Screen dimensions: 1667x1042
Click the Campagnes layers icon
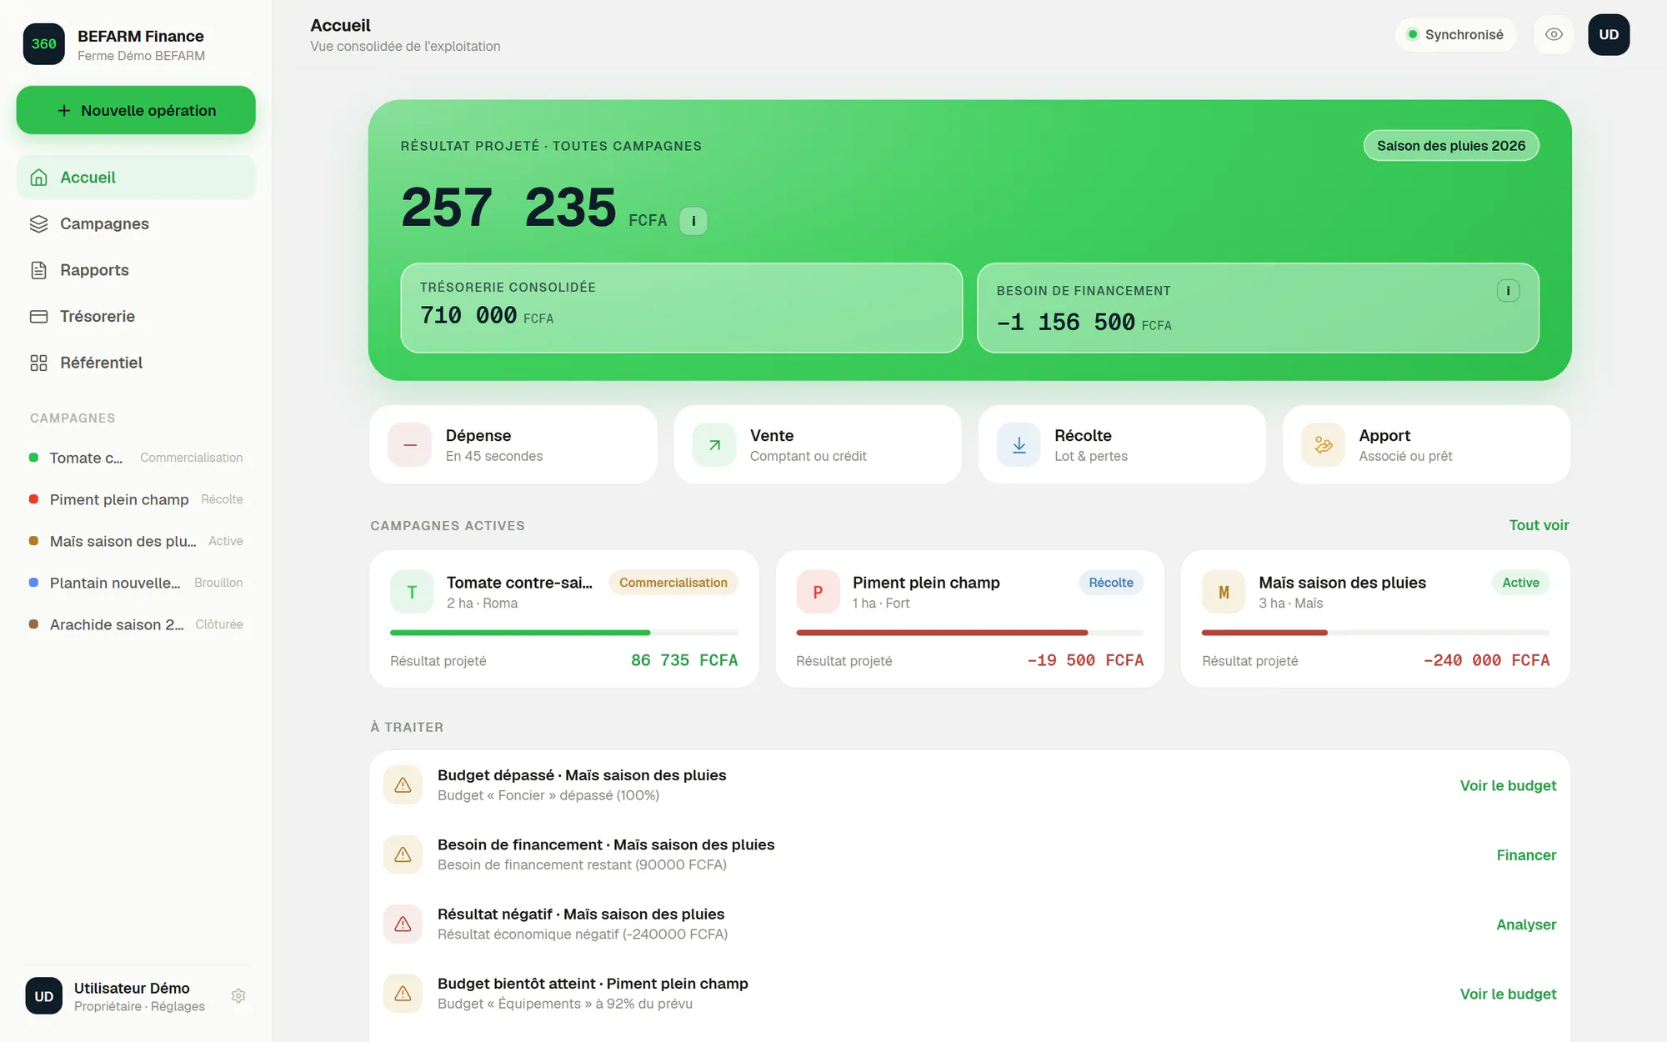click(x=38, y=223)
